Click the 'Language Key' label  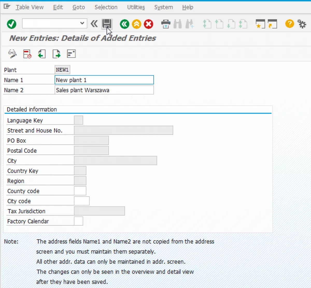click(x=25, y=120)
